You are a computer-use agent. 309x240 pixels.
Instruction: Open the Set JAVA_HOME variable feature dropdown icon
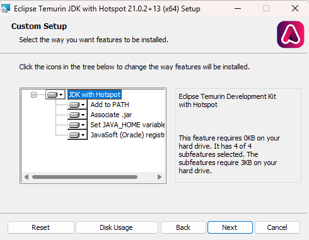(78, 125)
